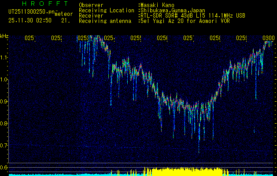Click the 0255 time marker
This screenshot has height=176, width=277.
pos(136,38)
